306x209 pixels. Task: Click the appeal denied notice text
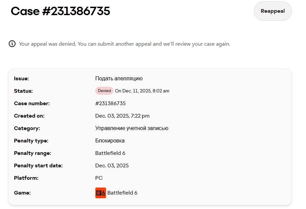125,44
